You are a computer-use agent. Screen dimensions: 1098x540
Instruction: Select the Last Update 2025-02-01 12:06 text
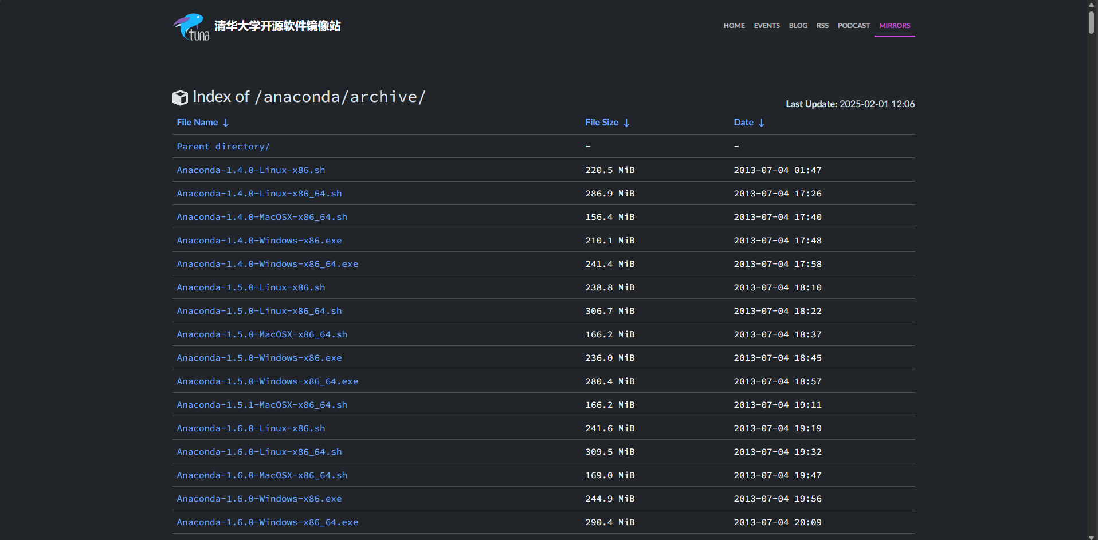click(x=850, y=104)
